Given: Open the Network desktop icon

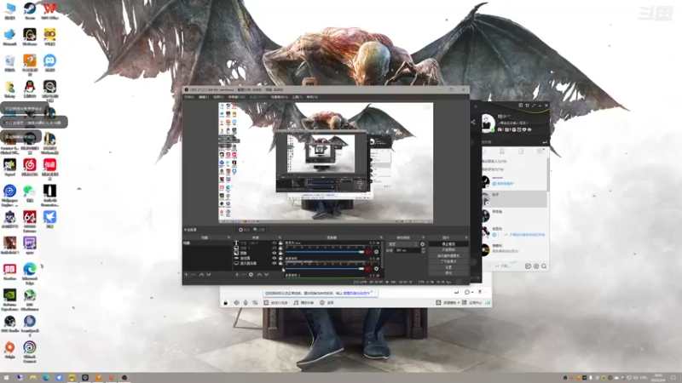Looking at the screenshot, I should (x=9, y=35).
